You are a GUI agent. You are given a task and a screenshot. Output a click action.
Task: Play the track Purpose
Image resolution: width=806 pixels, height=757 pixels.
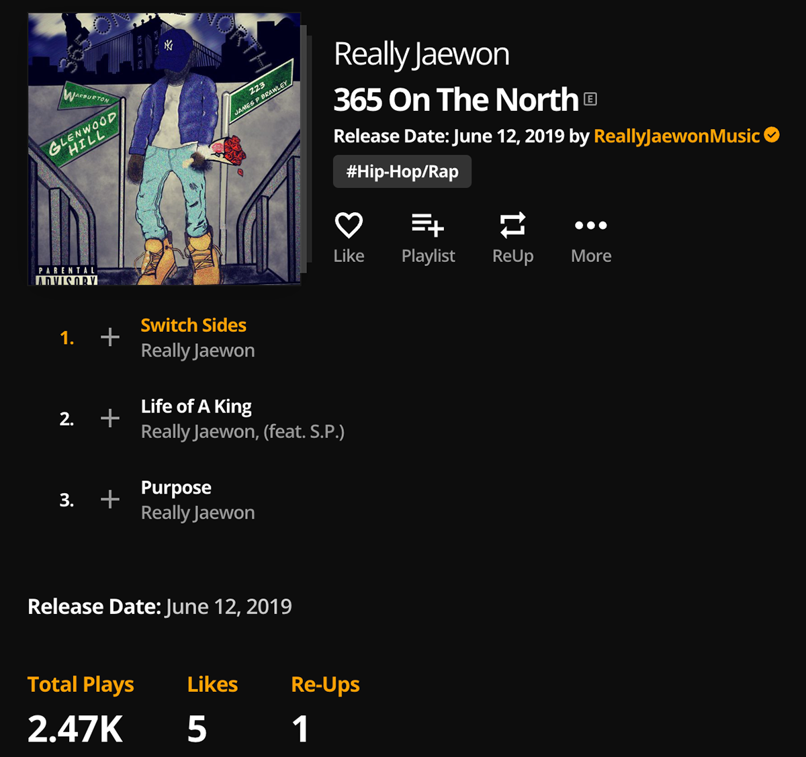point(176,488)
